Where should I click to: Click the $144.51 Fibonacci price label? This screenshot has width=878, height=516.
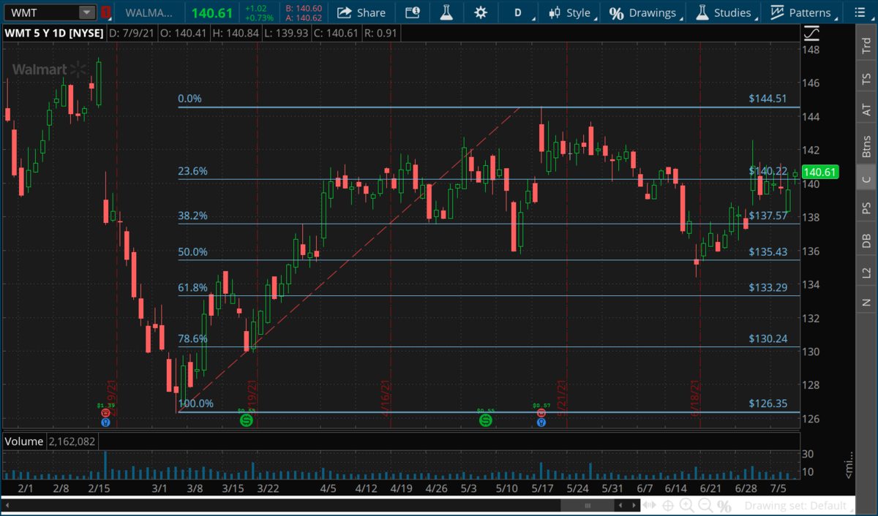pos(768,99)
